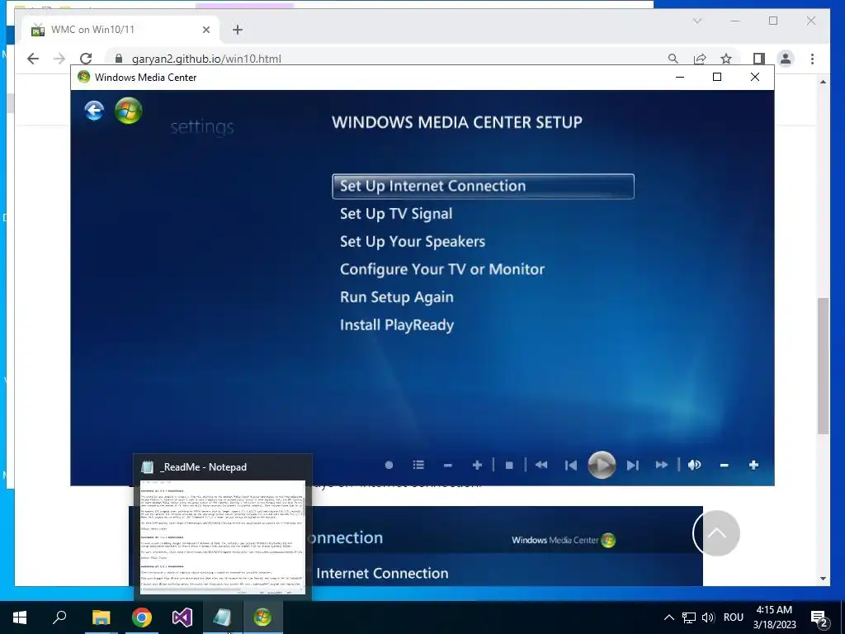Open Chrome tab search chevron
The width and height of the screenshot is (845, 634).
tap(697, 21)
